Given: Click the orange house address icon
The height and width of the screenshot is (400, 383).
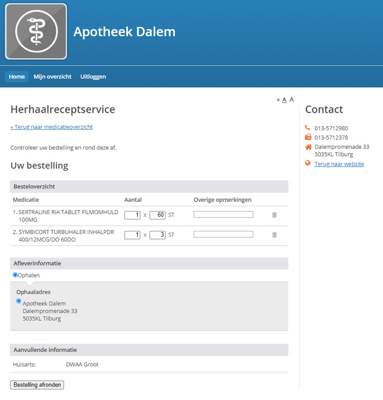Looking at the screenshot, I should pyautogui.click(x=308, y=147).
